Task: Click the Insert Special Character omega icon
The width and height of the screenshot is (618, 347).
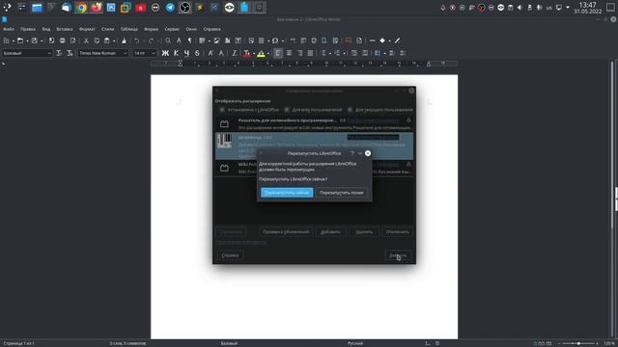Action: pyautogui.click(x=275, y=40)
